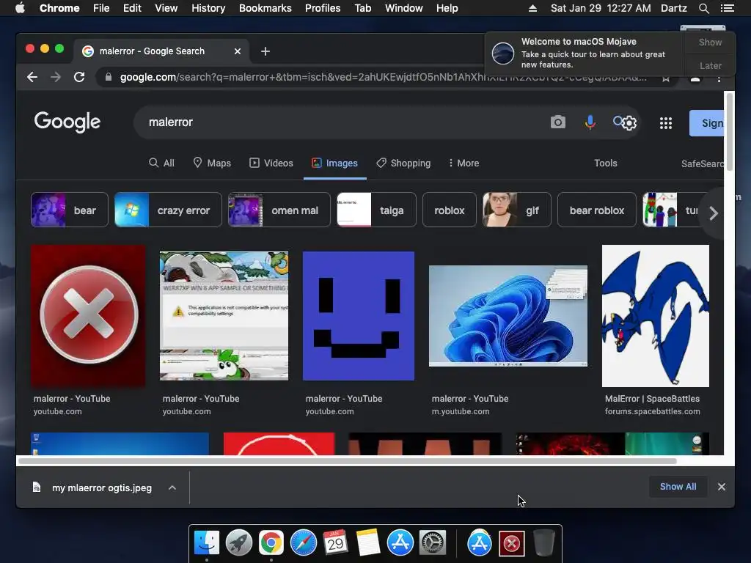Click the m.youtube.com source link
This screenshot has width=751, height=563.
[x=461, y=411]
